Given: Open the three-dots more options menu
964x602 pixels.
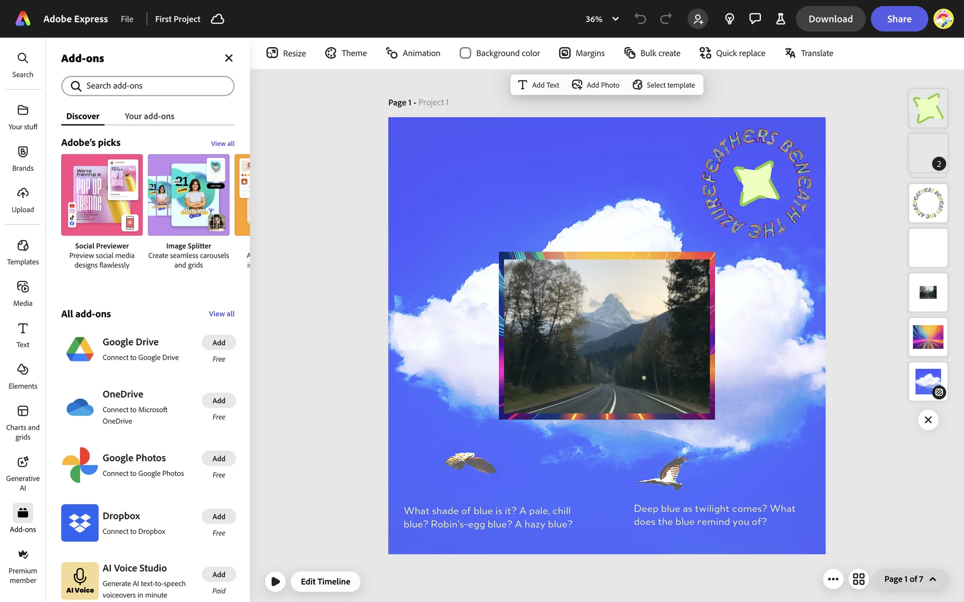Looking at the screenshot, I should point(833,579).
